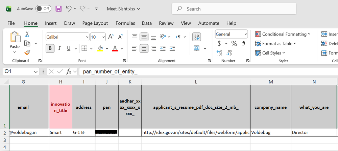Toggle Italic formatting button
The image size is (338, 151).
coord(59,48)
